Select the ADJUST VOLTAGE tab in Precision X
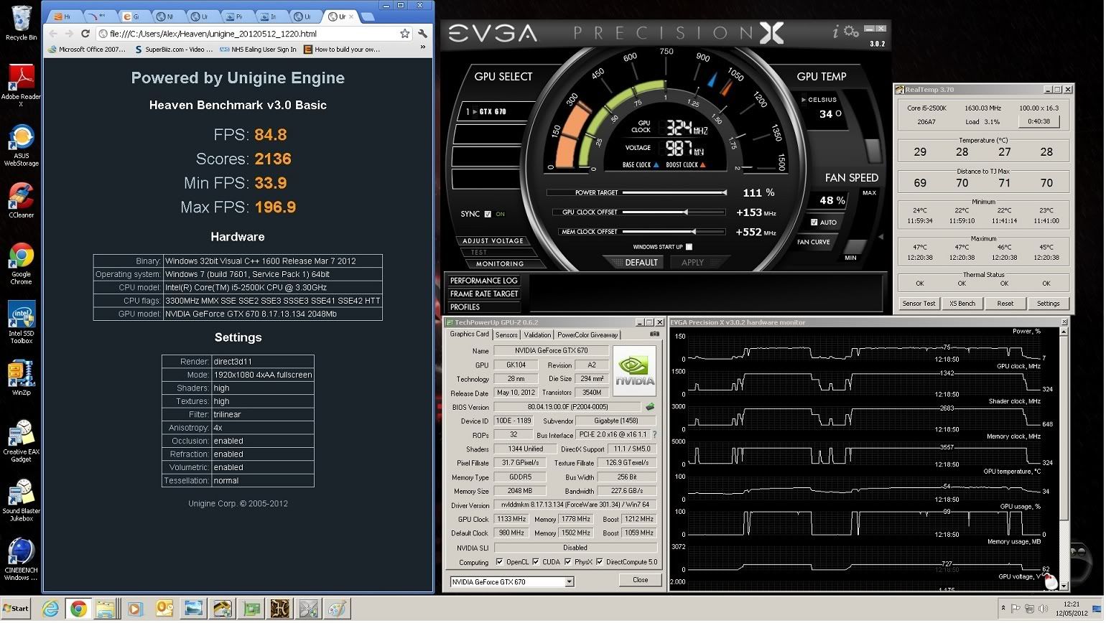This screenshot has height=623, width=1106. coord(493,241)
